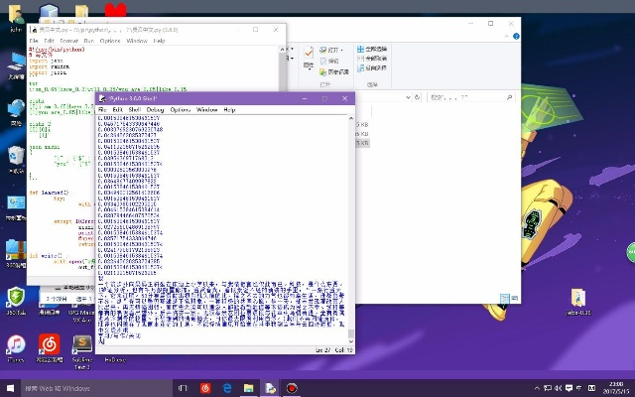Open the Recycle Bin on the desktop

16,157
